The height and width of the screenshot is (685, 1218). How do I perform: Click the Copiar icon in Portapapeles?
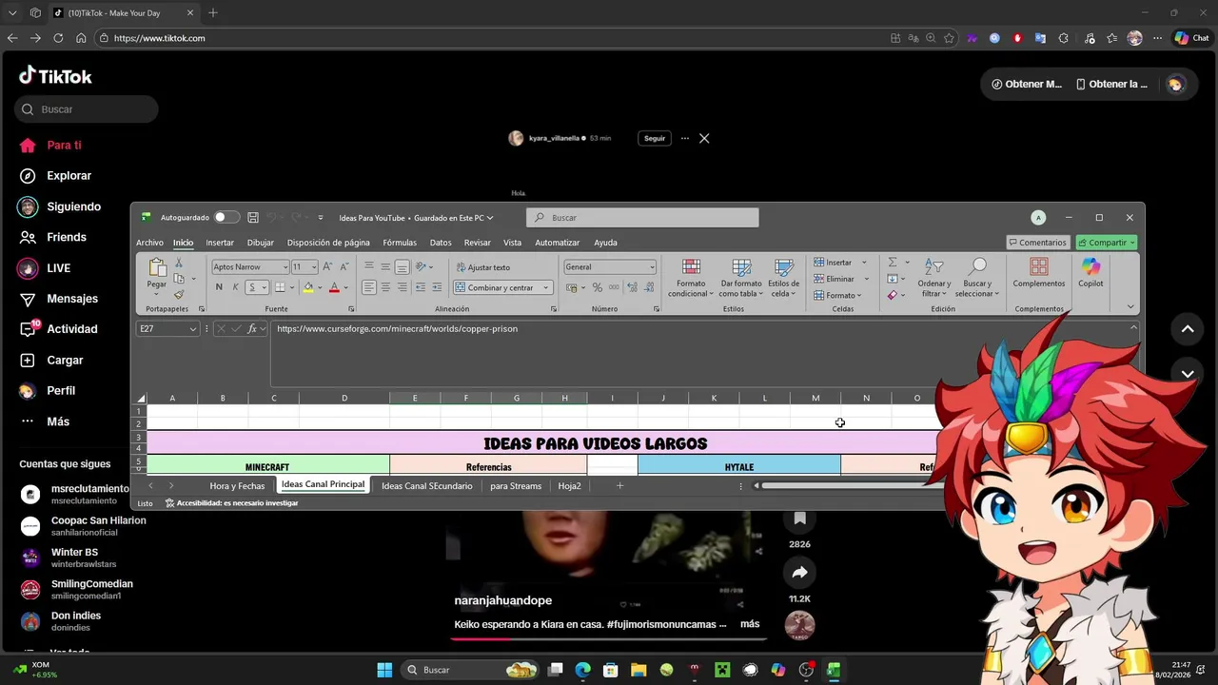[x=179, y=279]
